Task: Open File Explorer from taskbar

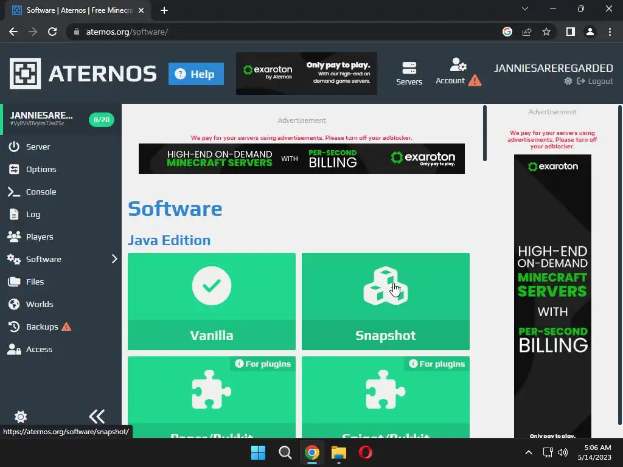Action: click(338, 452)
